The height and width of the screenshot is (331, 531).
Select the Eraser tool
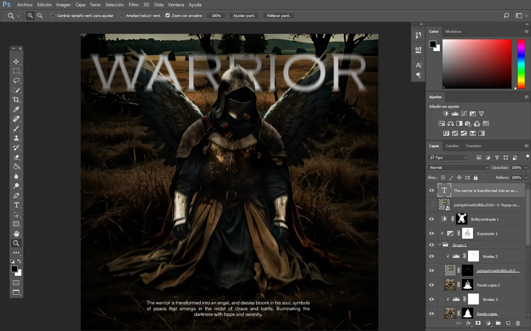(x=16, y=157)
